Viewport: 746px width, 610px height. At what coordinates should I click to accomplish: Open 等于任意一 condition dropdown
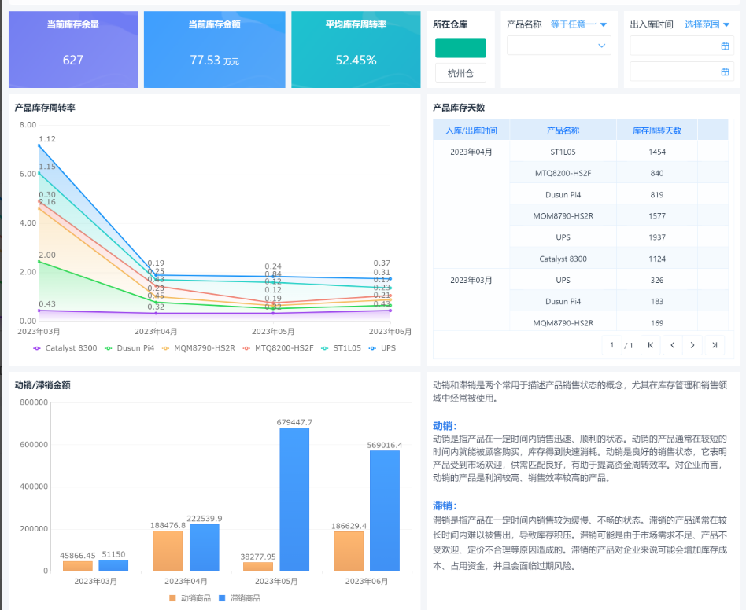[578, 24]
